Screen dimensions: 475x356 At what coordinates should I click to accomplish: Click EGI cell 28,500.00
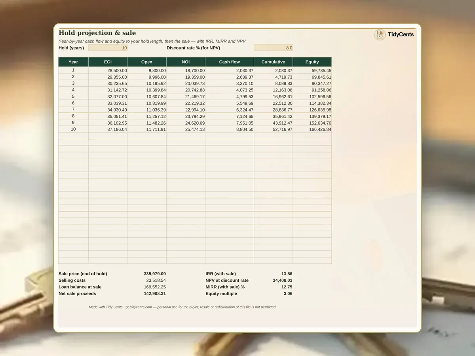(108, 70)
